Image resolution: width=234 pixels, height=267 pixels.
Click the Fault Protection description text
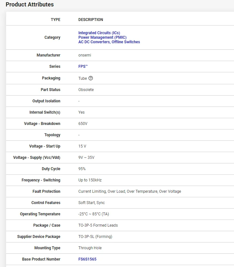129,191
